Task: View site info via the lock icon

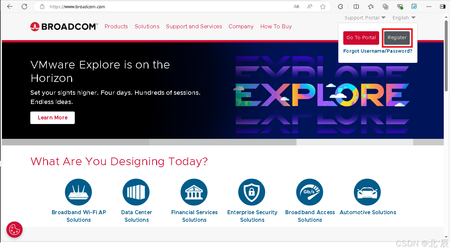Action: point(42,7)
